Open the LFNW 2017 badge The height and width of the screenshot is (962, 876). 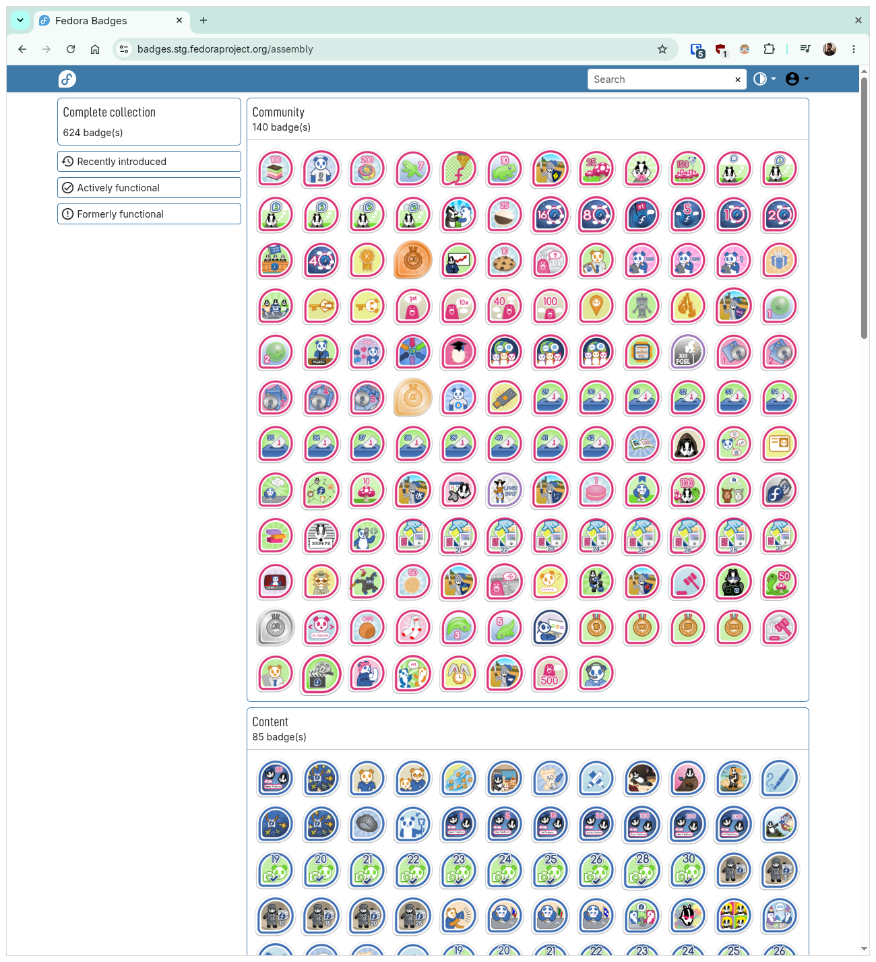point(505,490)
